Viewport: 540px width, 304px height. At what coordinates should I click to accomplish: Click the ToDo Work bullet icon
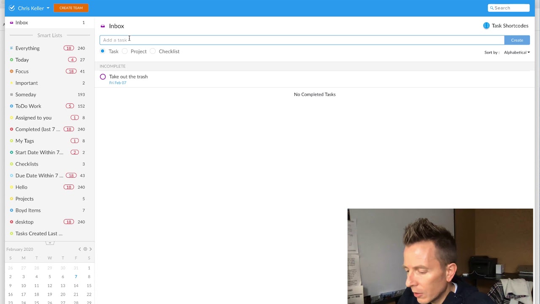point(11,106)
